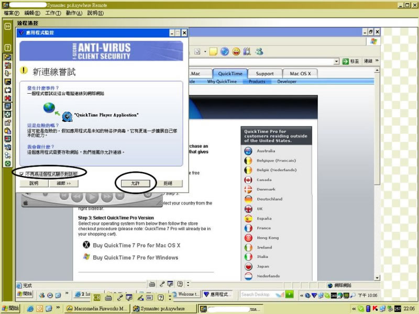
Task: Click the QuickTime player play button
Action: coord(92,198)
